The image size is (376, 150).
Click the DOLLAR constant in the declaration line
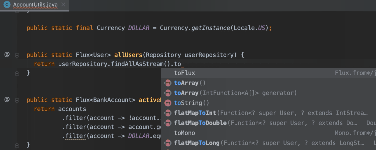click(139, 28)
